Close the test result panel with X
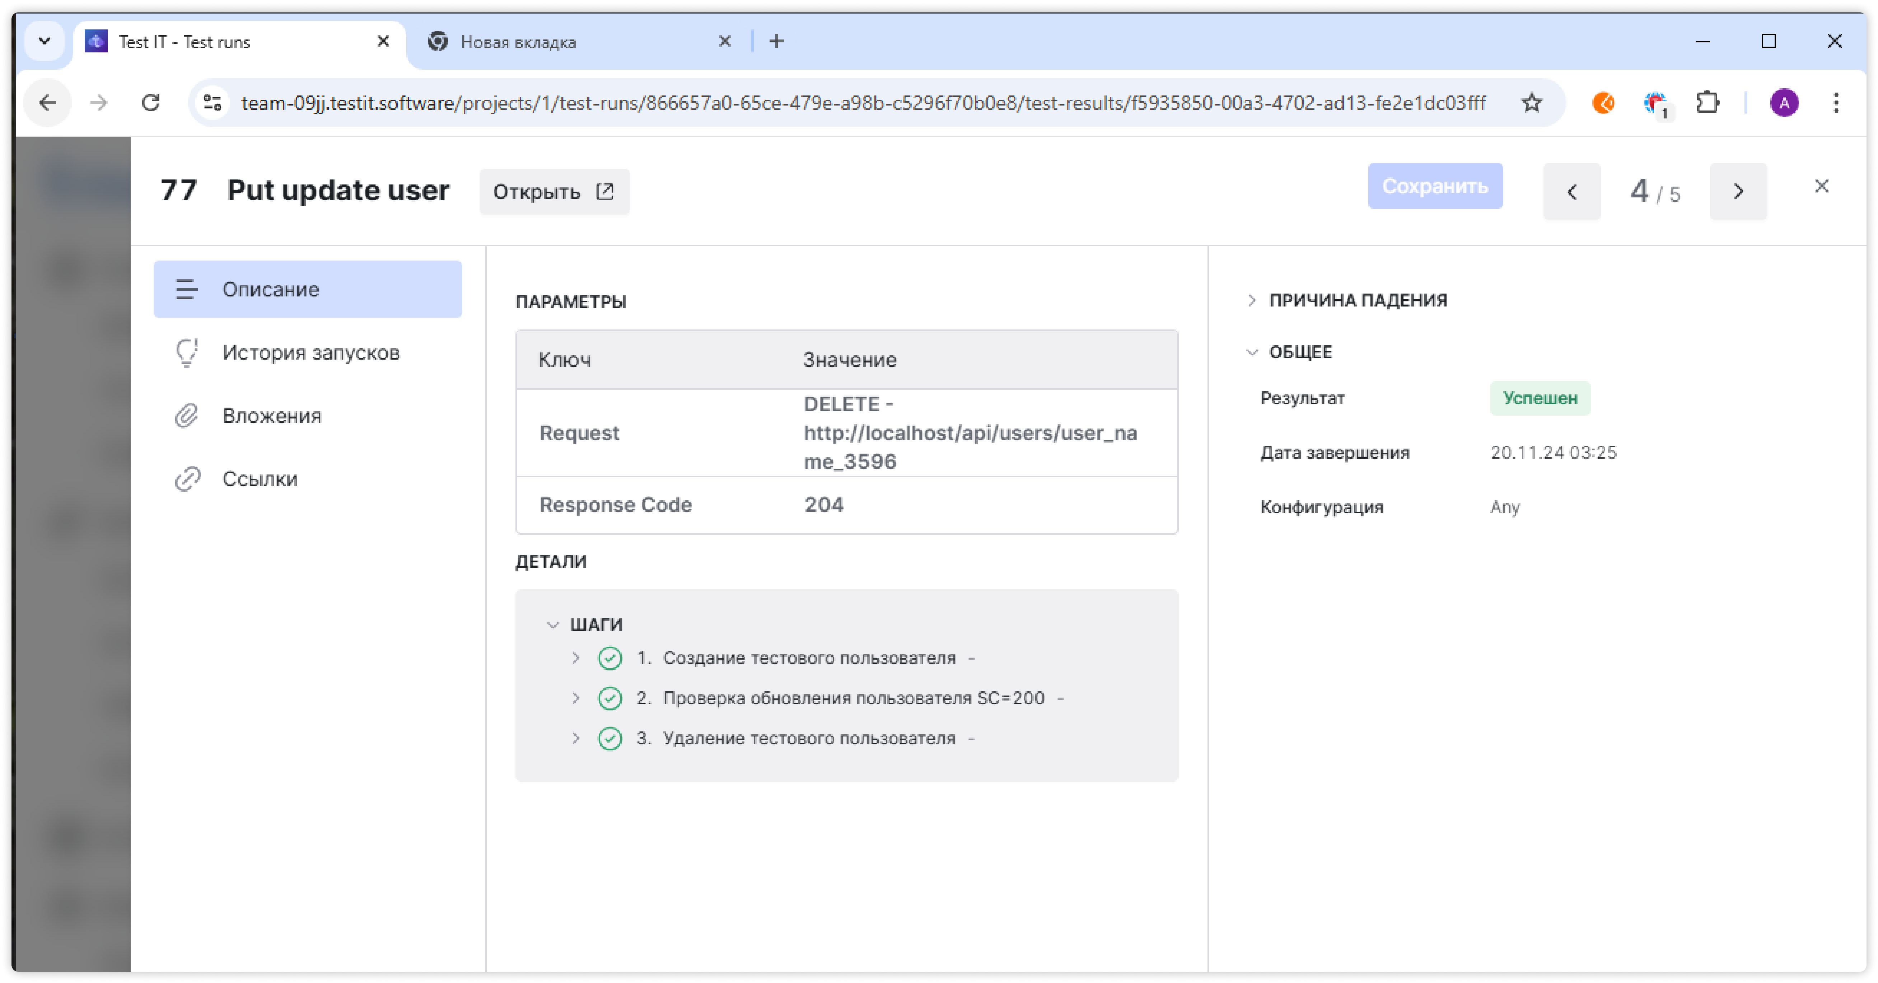Image resolution: width=1878 pixels, height=983 pixels. (1821, 187)
